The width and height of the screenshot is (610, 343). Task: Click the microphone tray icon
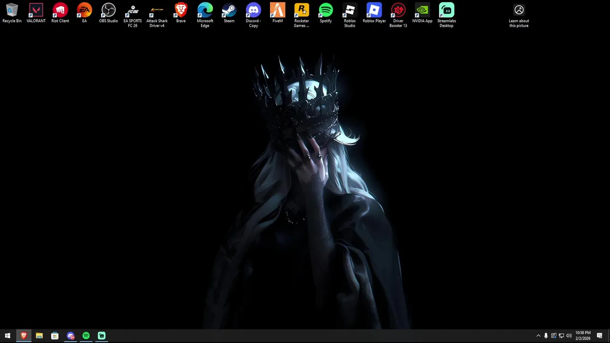pos(546,336)
